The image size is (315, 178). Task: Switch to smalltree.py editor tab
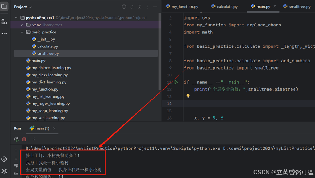(x=297, y=7)
